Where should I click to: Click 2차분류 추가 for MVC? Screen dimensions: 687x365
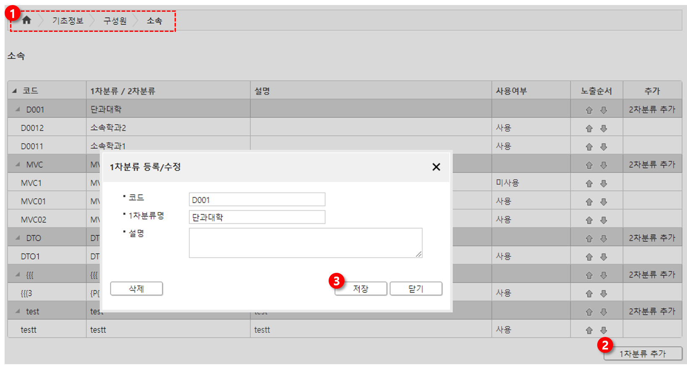pyautogui.click(x=652, y=165)
